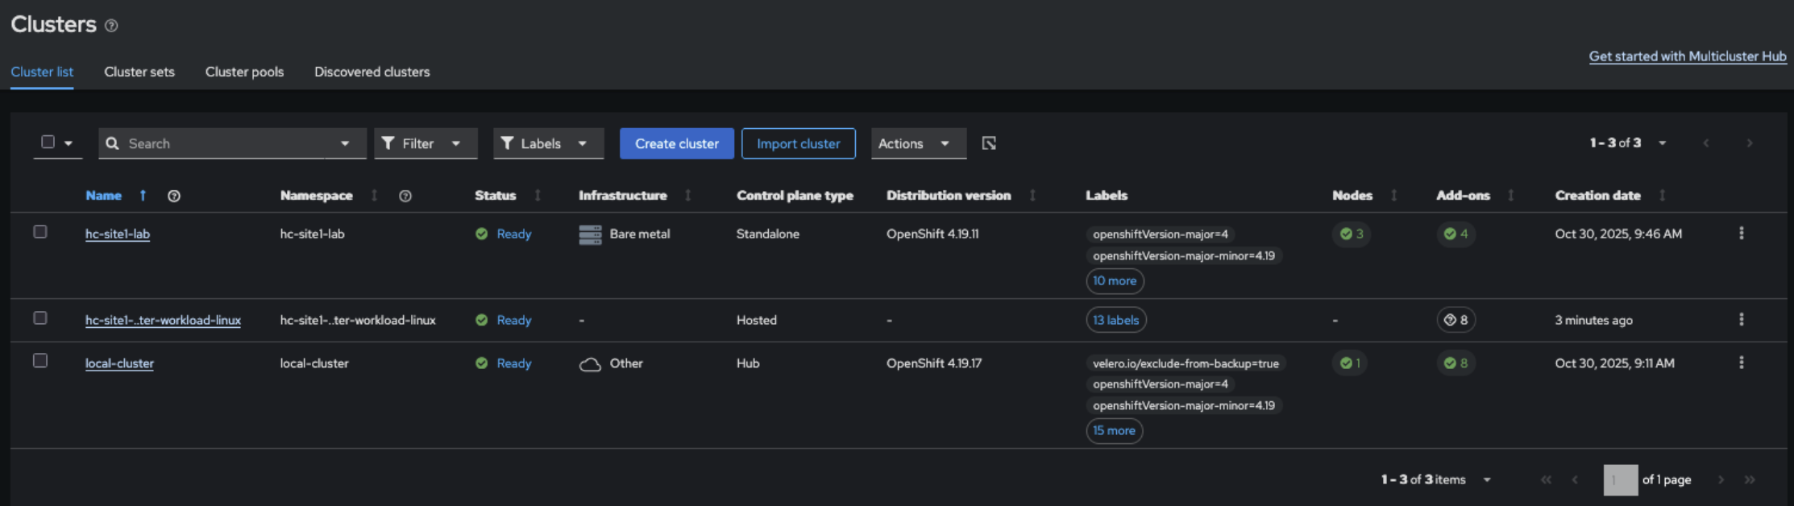Open kebab menu for local-cluster row
1794x506 pixels.
coord(1741,363)
